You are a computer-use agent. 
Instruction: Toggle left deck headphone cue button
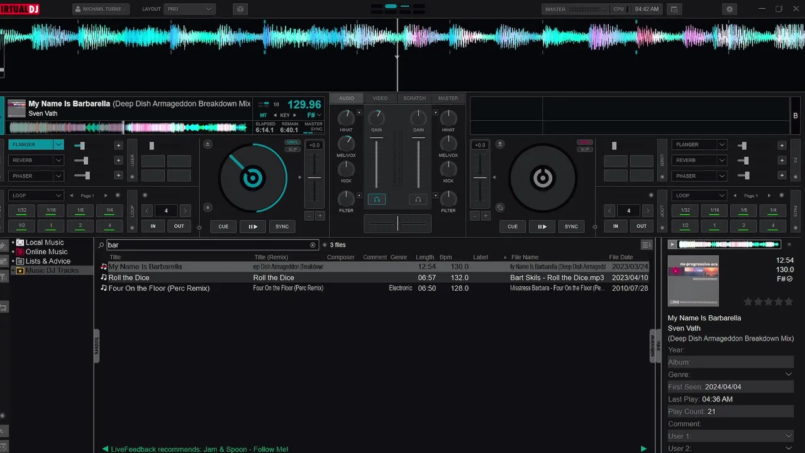pos(377,199)
